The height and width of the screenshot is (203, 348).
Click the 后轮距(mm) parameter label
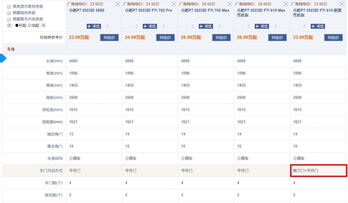point(53,122)
